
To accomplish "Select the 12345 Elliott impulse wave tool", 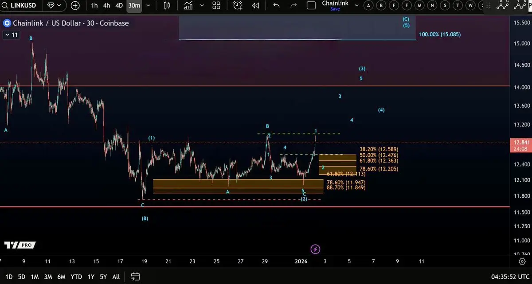I will pos(521,5).
